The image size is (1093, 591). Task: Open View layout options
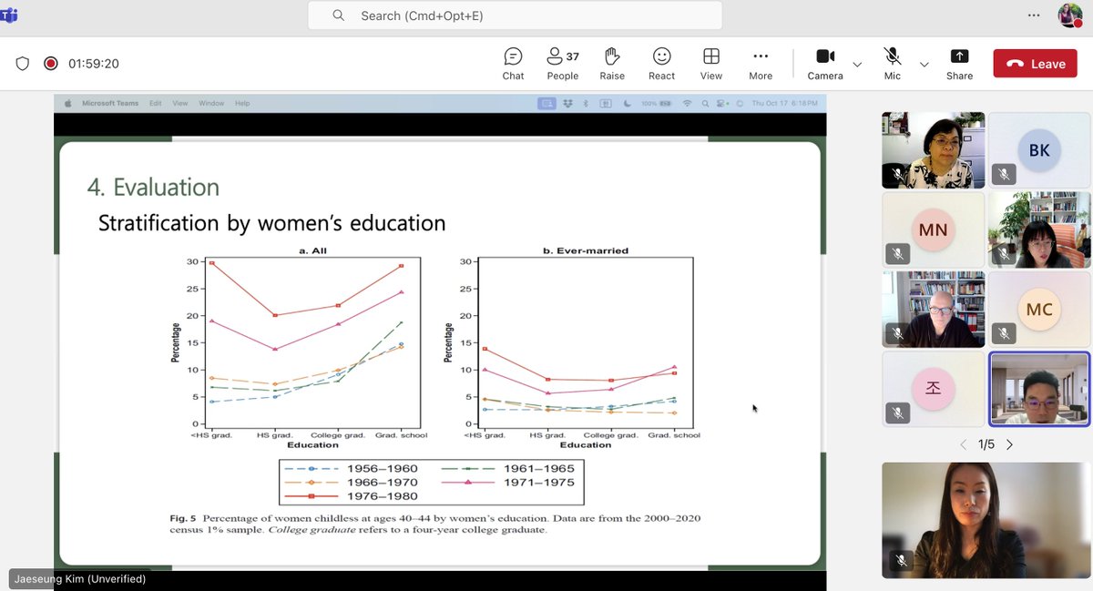click(710, 63)
